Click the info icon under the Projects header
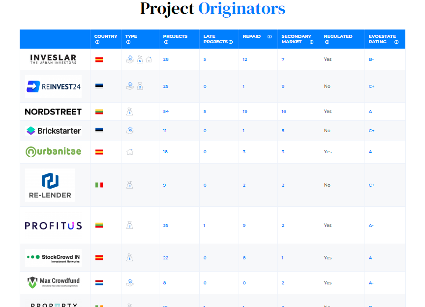 tap(166, 42)
